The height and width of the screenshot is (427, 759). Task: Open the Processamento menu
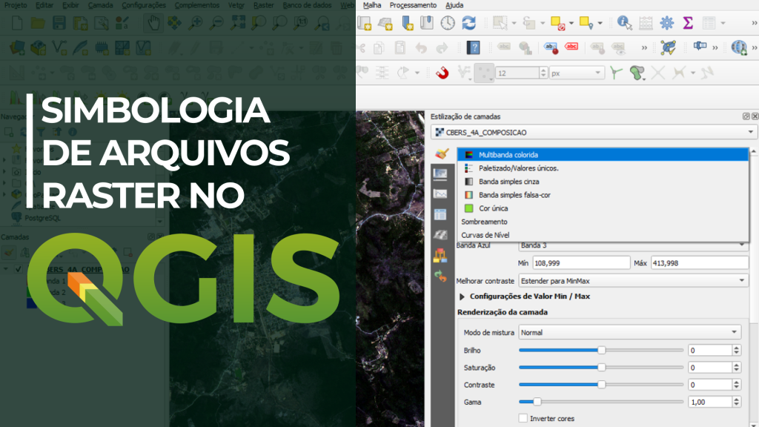pyautogui.click(x=413, y=5)
